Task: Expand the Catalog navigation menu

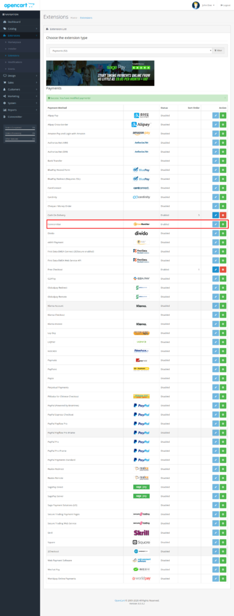Action: pyautogui.click(x=20, y=29)
